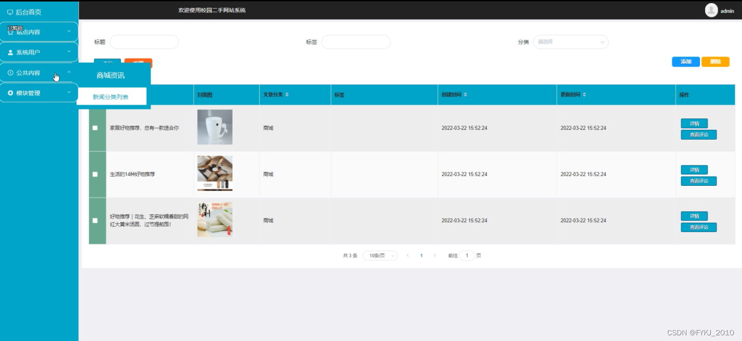The width and height of the screenshot is (742, 341).
Task: Sort by the 文章分类 column arrows
Action: [287, 95]
